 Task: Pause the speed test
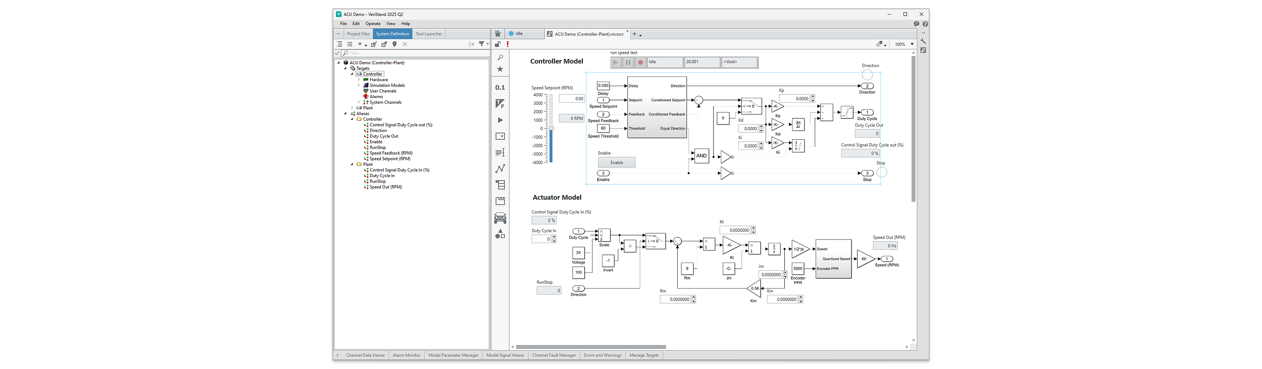pos(628,62)
